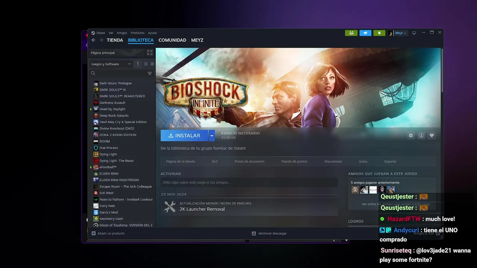
Task: Open the Guías link
Action: 363,162
